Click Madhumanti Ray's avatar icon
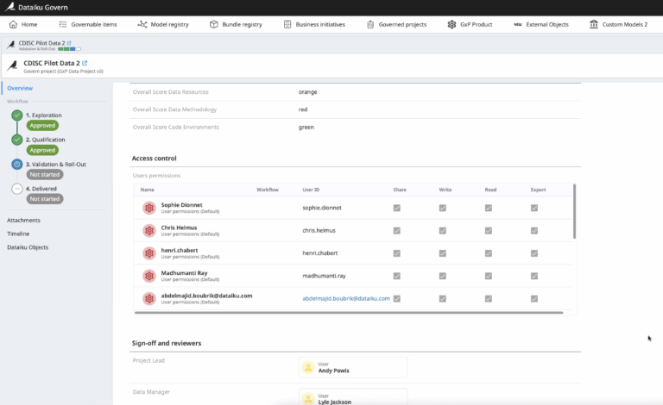This screenshot has height=405, width=663. tap(148, 276)
